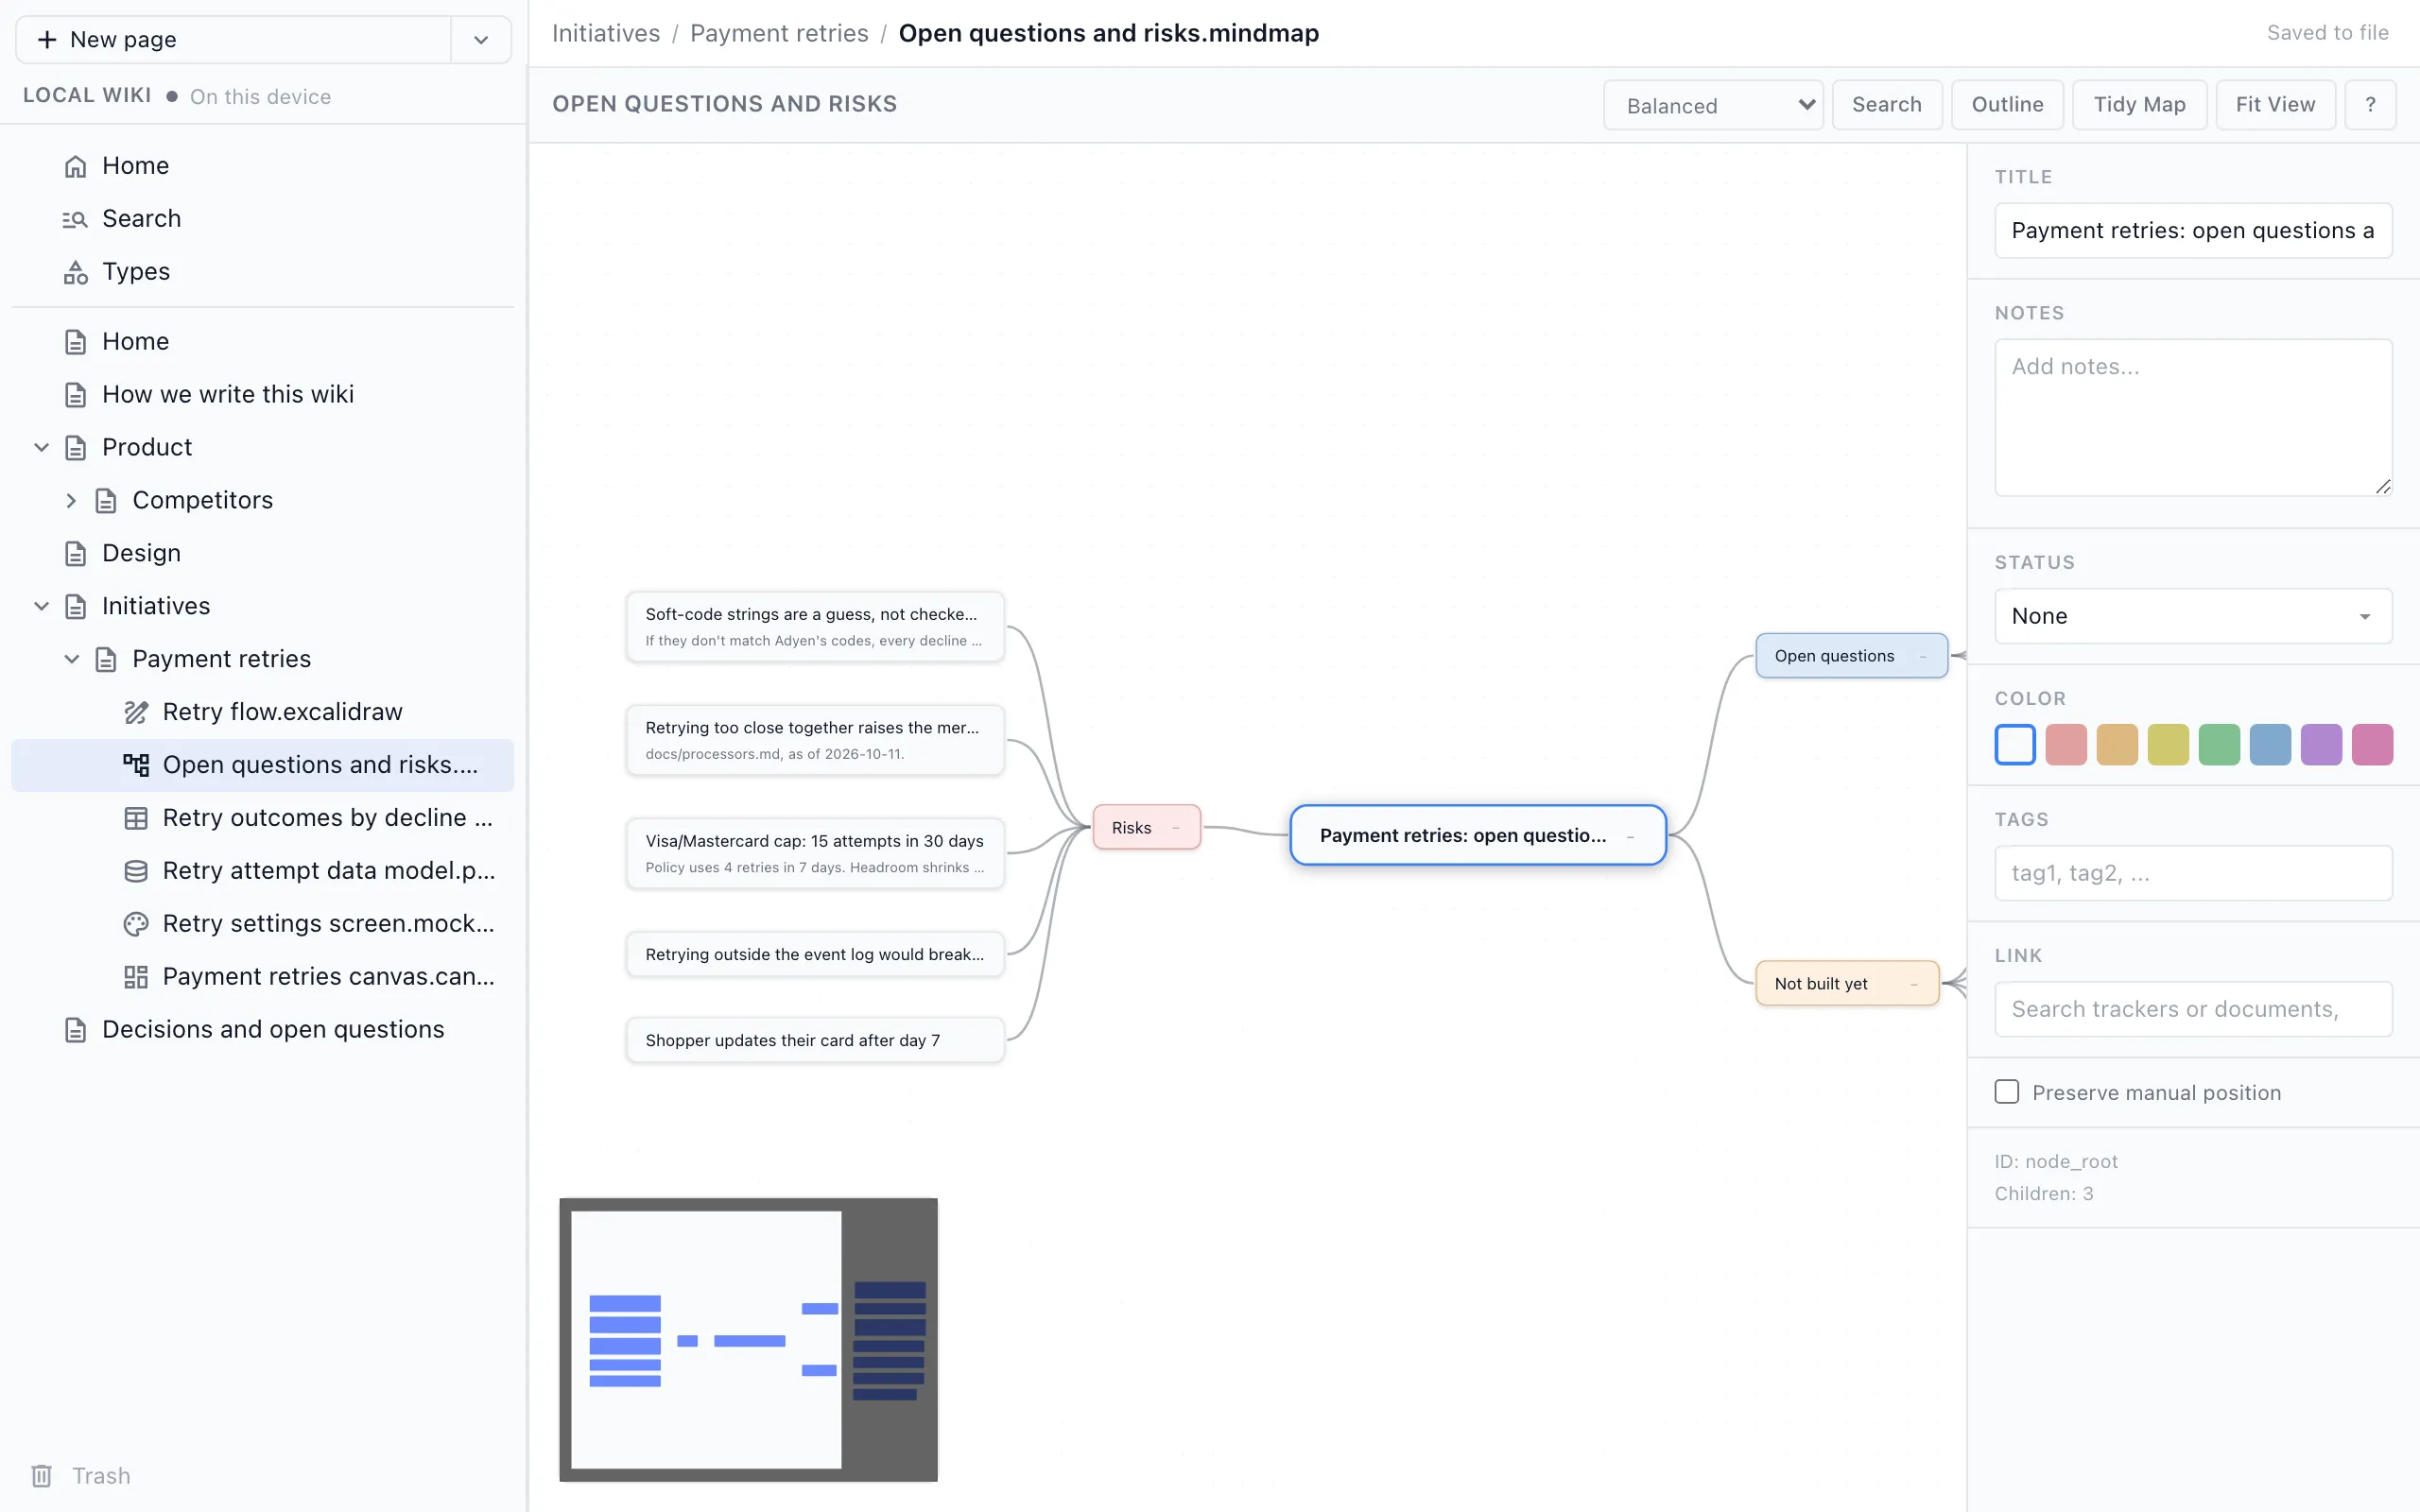Click the database icon for Retry attempt data model

coord(136,871)
